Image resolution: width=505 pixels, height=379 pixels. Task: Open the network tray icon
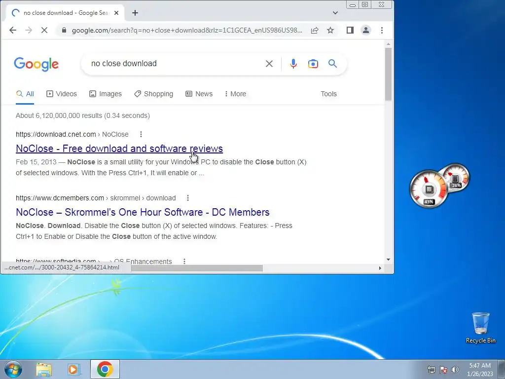pyautogui.click(x=431, y=370)
